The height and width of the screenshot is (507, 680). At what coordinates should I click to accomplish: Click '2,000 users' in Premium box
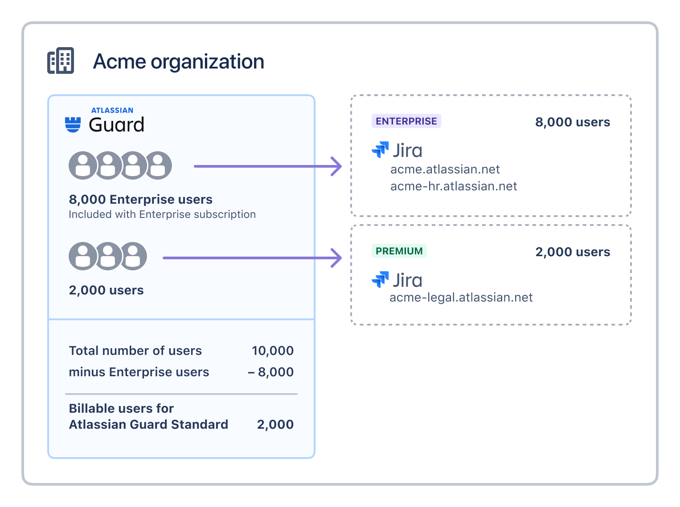coord(573,252)
